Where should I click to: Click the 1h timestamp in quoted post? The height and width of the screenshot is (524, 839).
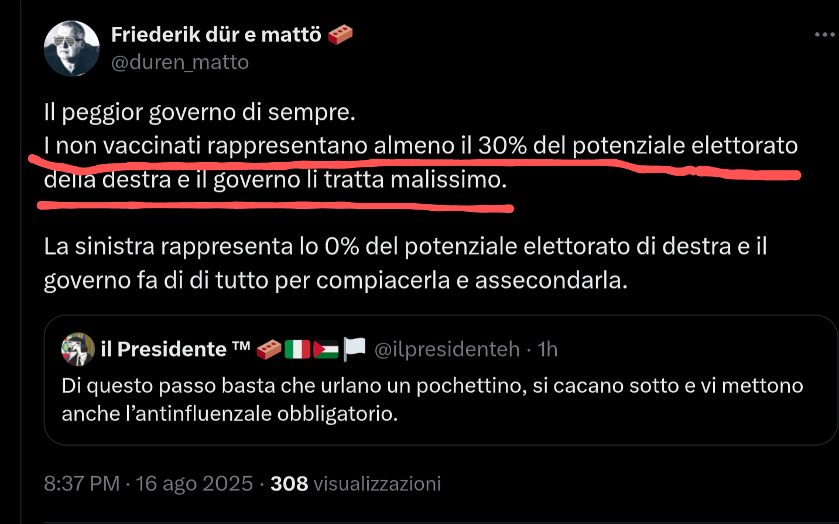coord(547,350)
